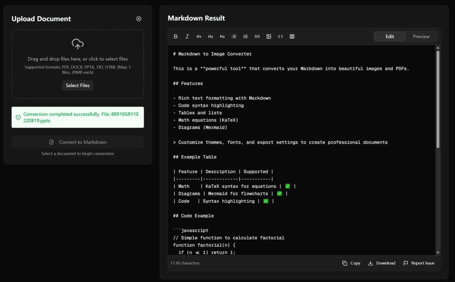This screenshot has height=282, width=455.
Task: Select the H1 heading icon
Action: (x=199, y=36)
